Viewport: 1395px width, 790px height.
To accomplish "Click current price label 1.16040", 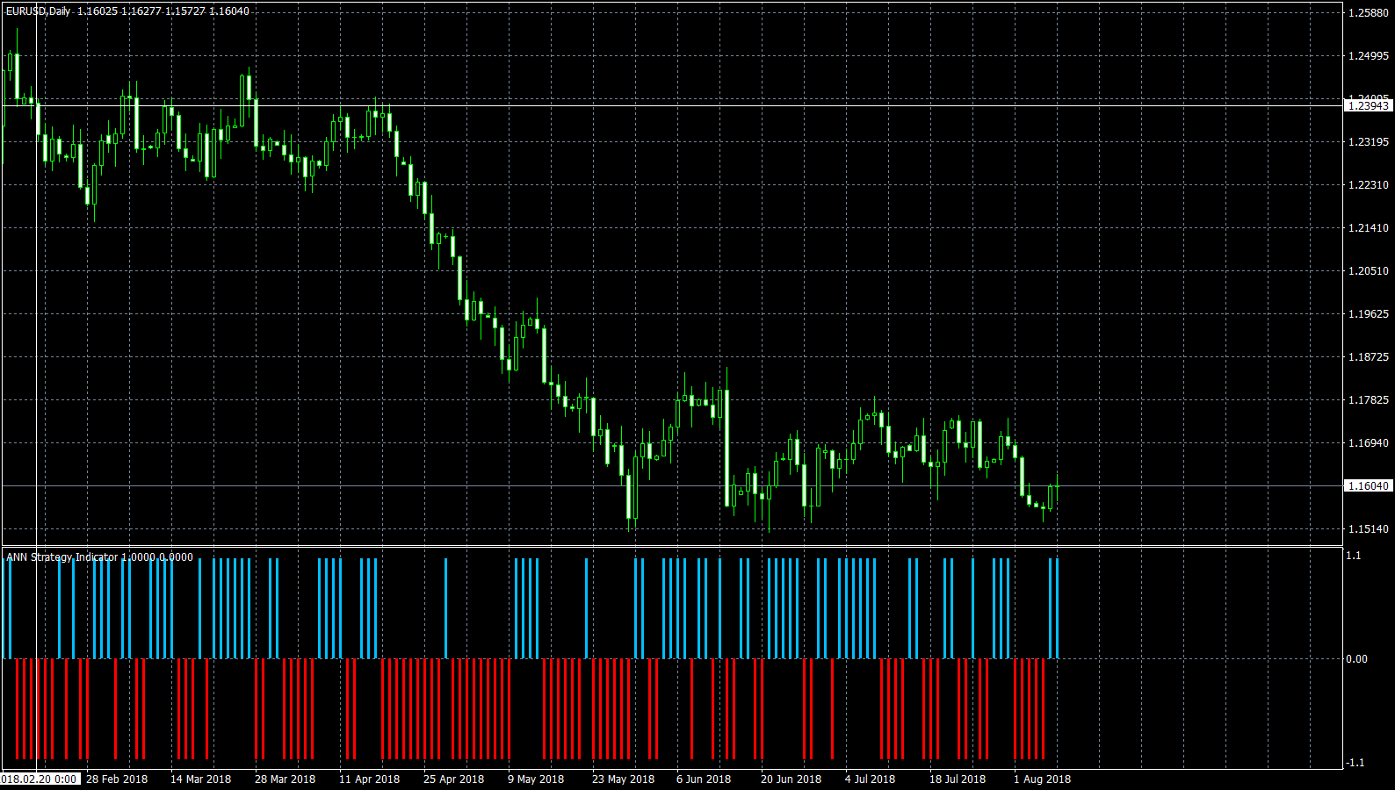I will [x=1369, y=485].
